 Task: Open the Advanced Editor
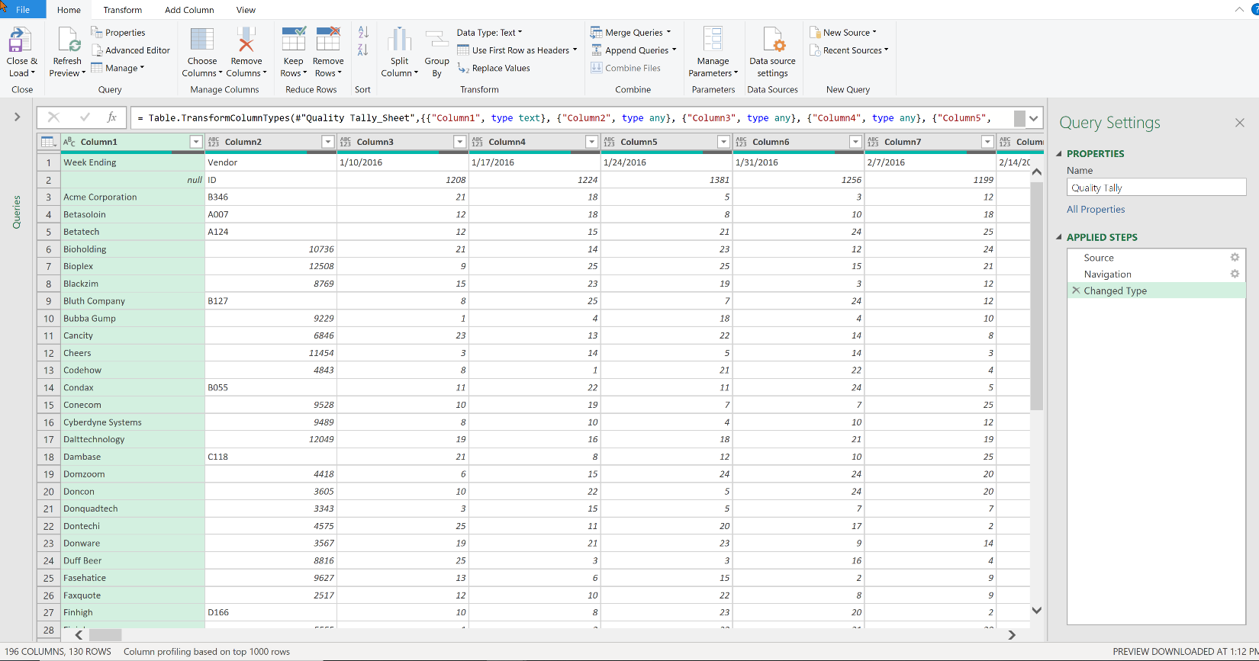point(130,50)
